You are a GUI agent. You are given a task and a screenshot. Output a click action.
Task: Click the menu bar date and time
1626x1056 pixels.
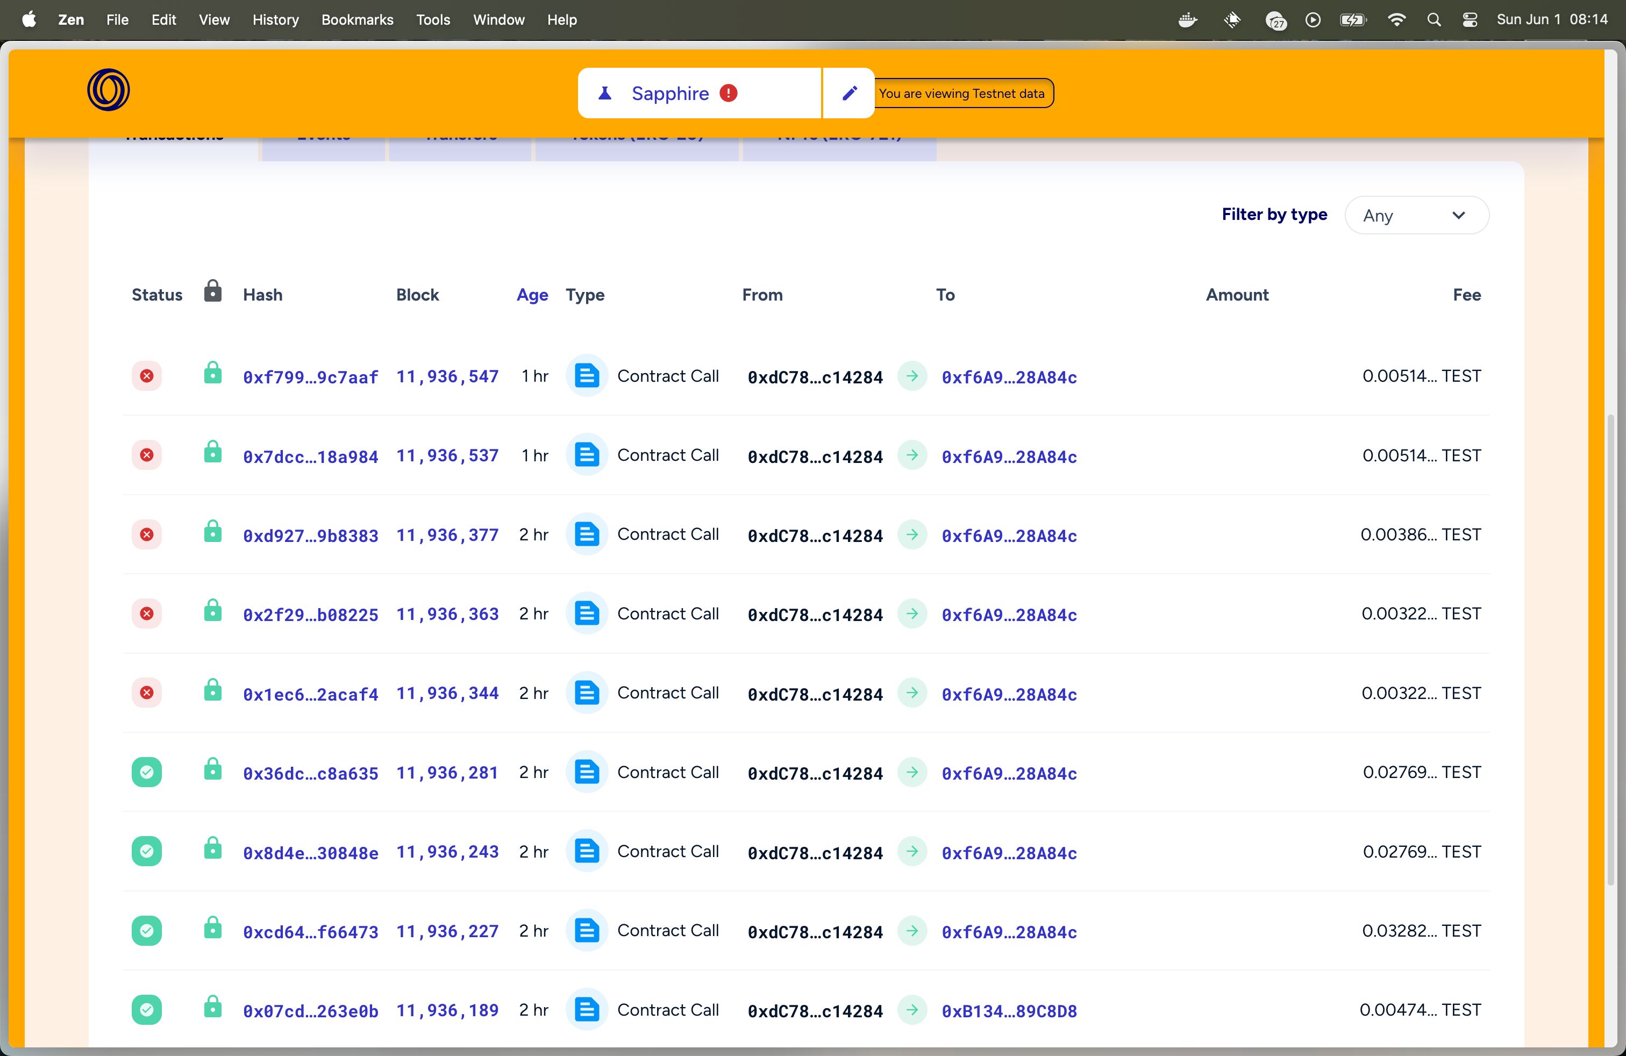1552,20
